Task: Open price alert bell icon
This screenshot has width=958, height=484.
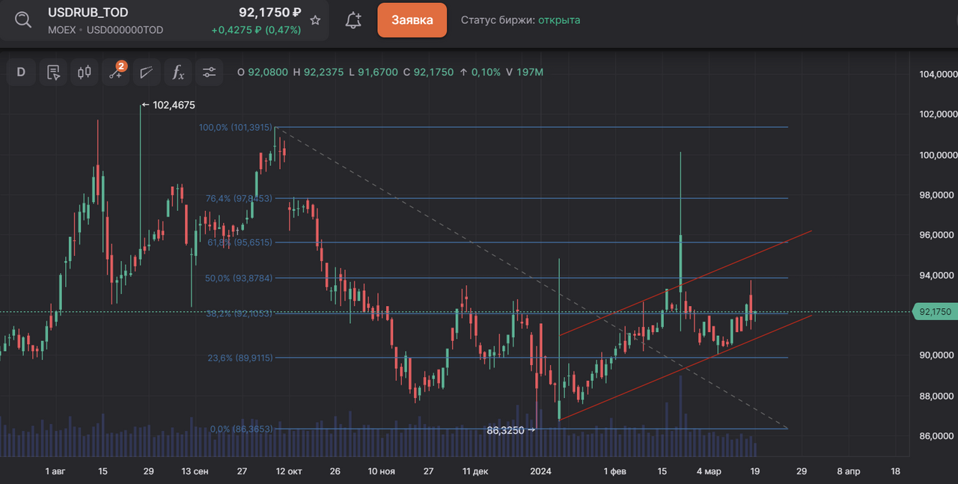Action: pos(353,20)
